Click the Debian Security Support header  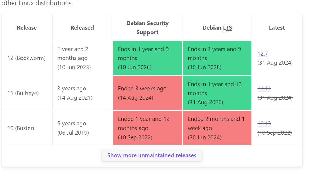148,28
